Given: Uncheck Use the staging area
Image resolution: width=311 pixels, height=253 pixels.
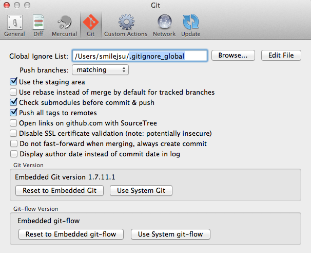Looking at the screenshot, I should (x=13, y=82).
